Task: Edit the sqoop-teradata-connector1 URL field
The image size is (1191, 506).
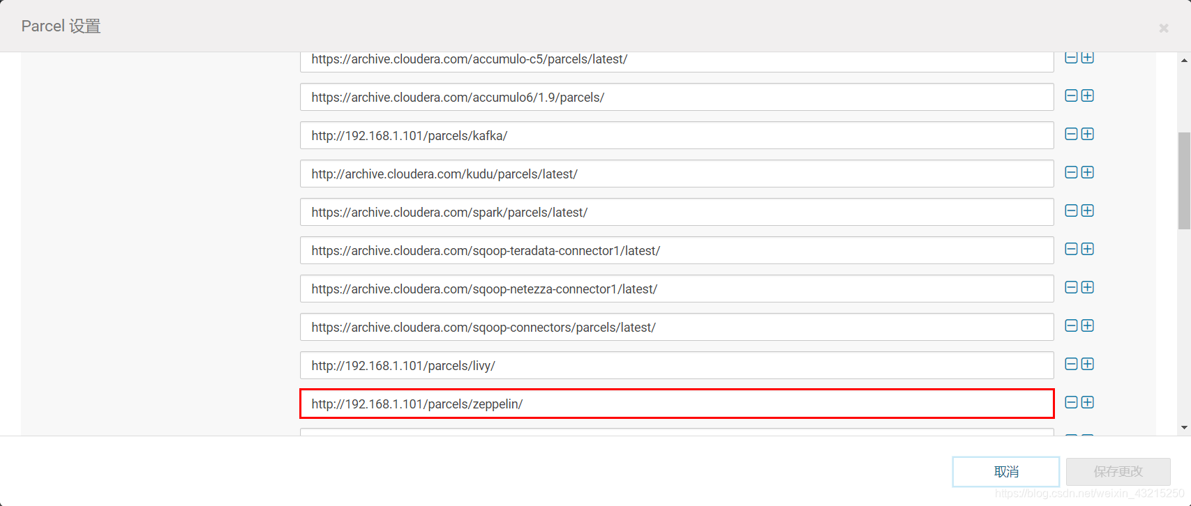Action: tap(677, 250)
